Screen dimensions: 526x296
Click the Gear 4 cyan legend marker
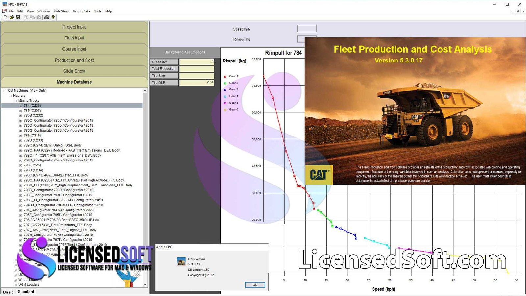tap(225, 96)
